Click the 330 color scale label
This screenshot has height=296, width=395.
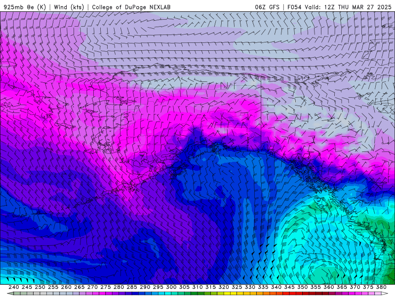tap(250, 287)
